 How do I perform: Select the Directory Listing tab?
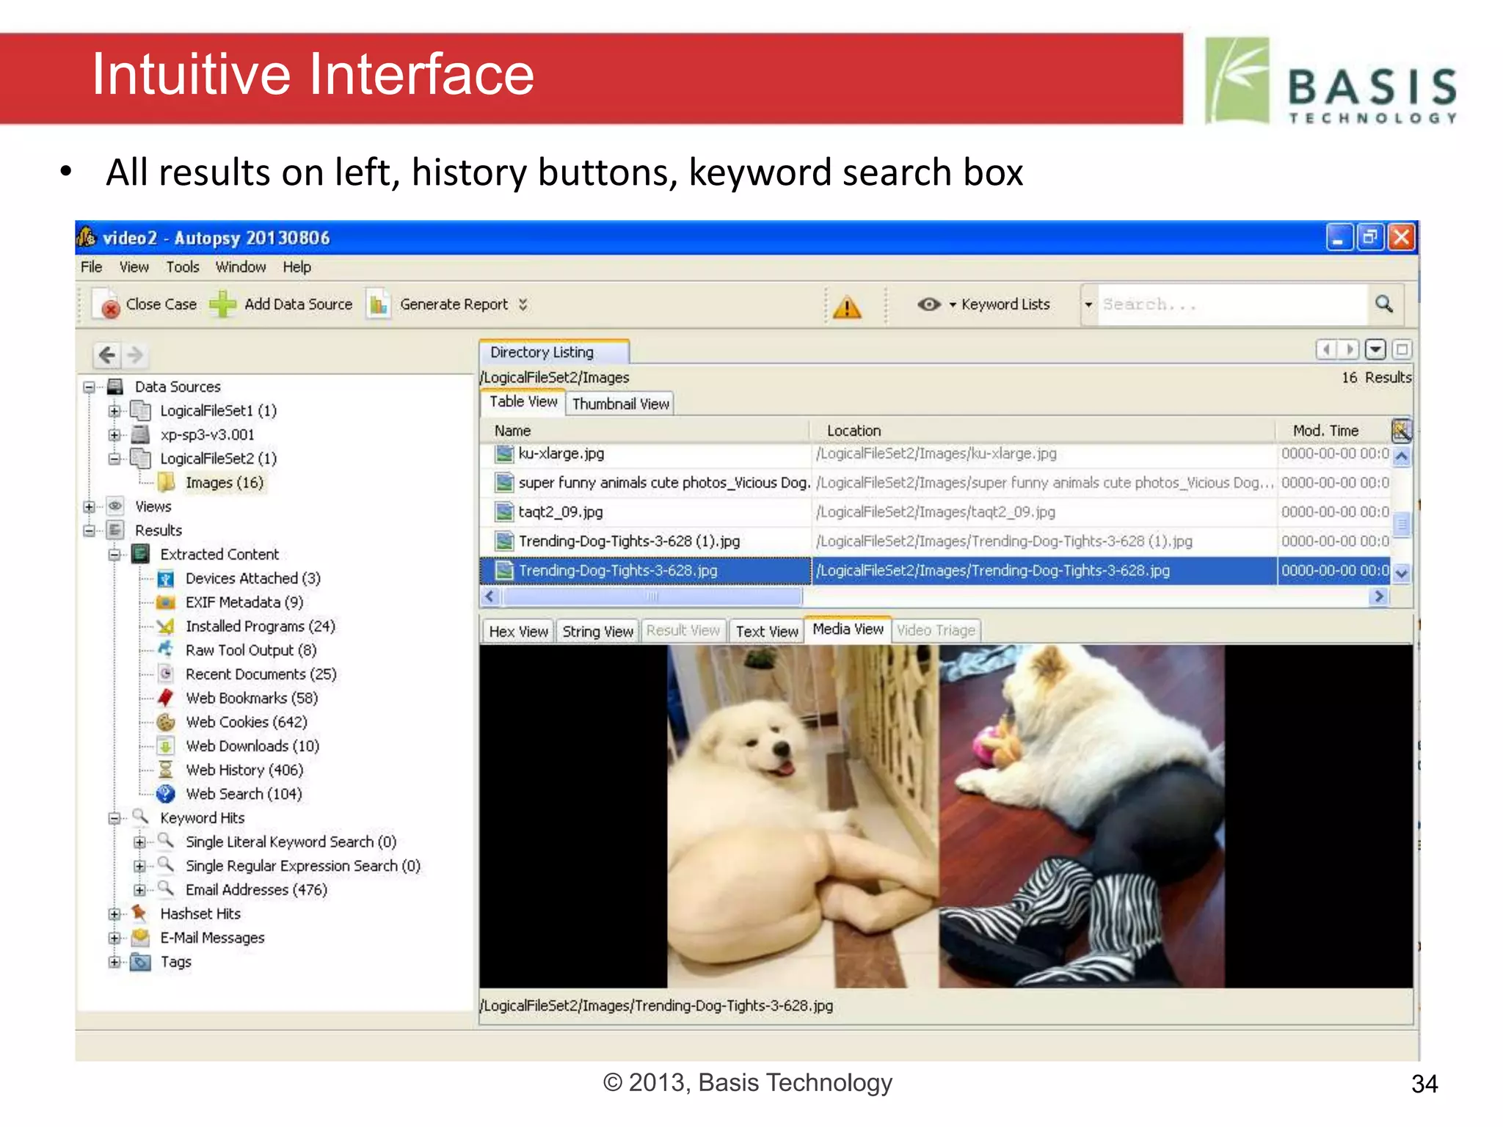click(x=555, y=352)
